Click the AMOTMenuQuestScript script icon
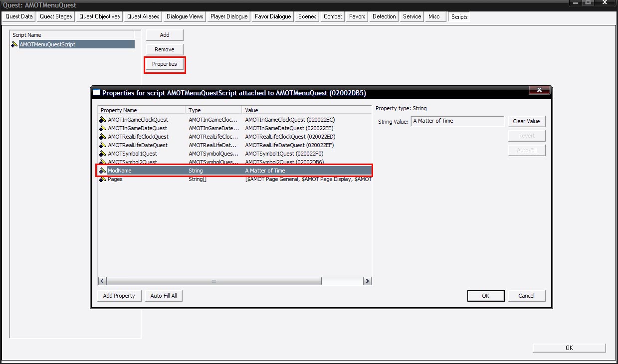 [x=14, y=44]
